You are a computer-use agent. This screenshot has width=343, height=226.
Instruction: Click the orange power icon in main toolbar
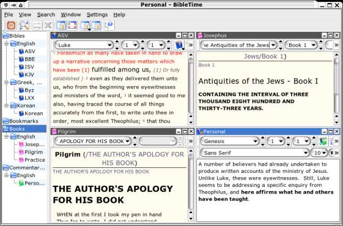pyautogui.click(x=11, y=26)
